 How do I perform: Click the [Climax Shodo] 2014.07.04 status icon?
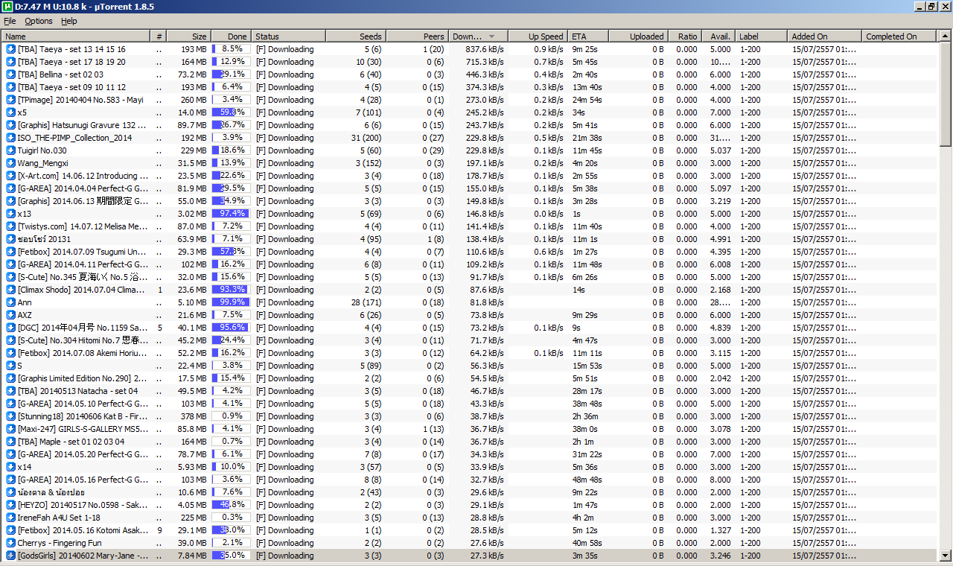10,290
